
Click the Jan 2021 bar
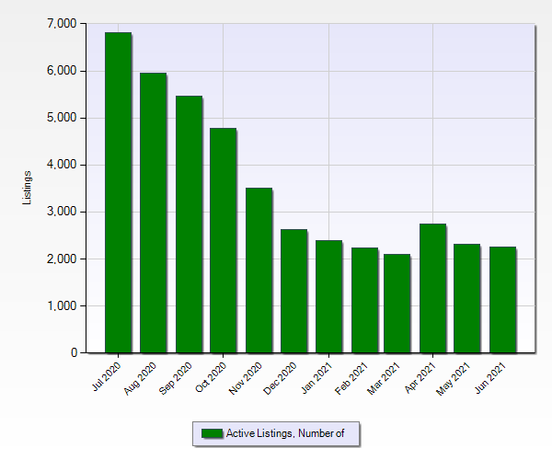click(x=328, y=297)
